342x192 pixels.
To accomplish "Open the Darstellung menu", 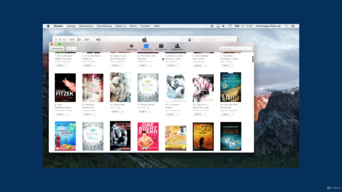I will coord(104,26).
